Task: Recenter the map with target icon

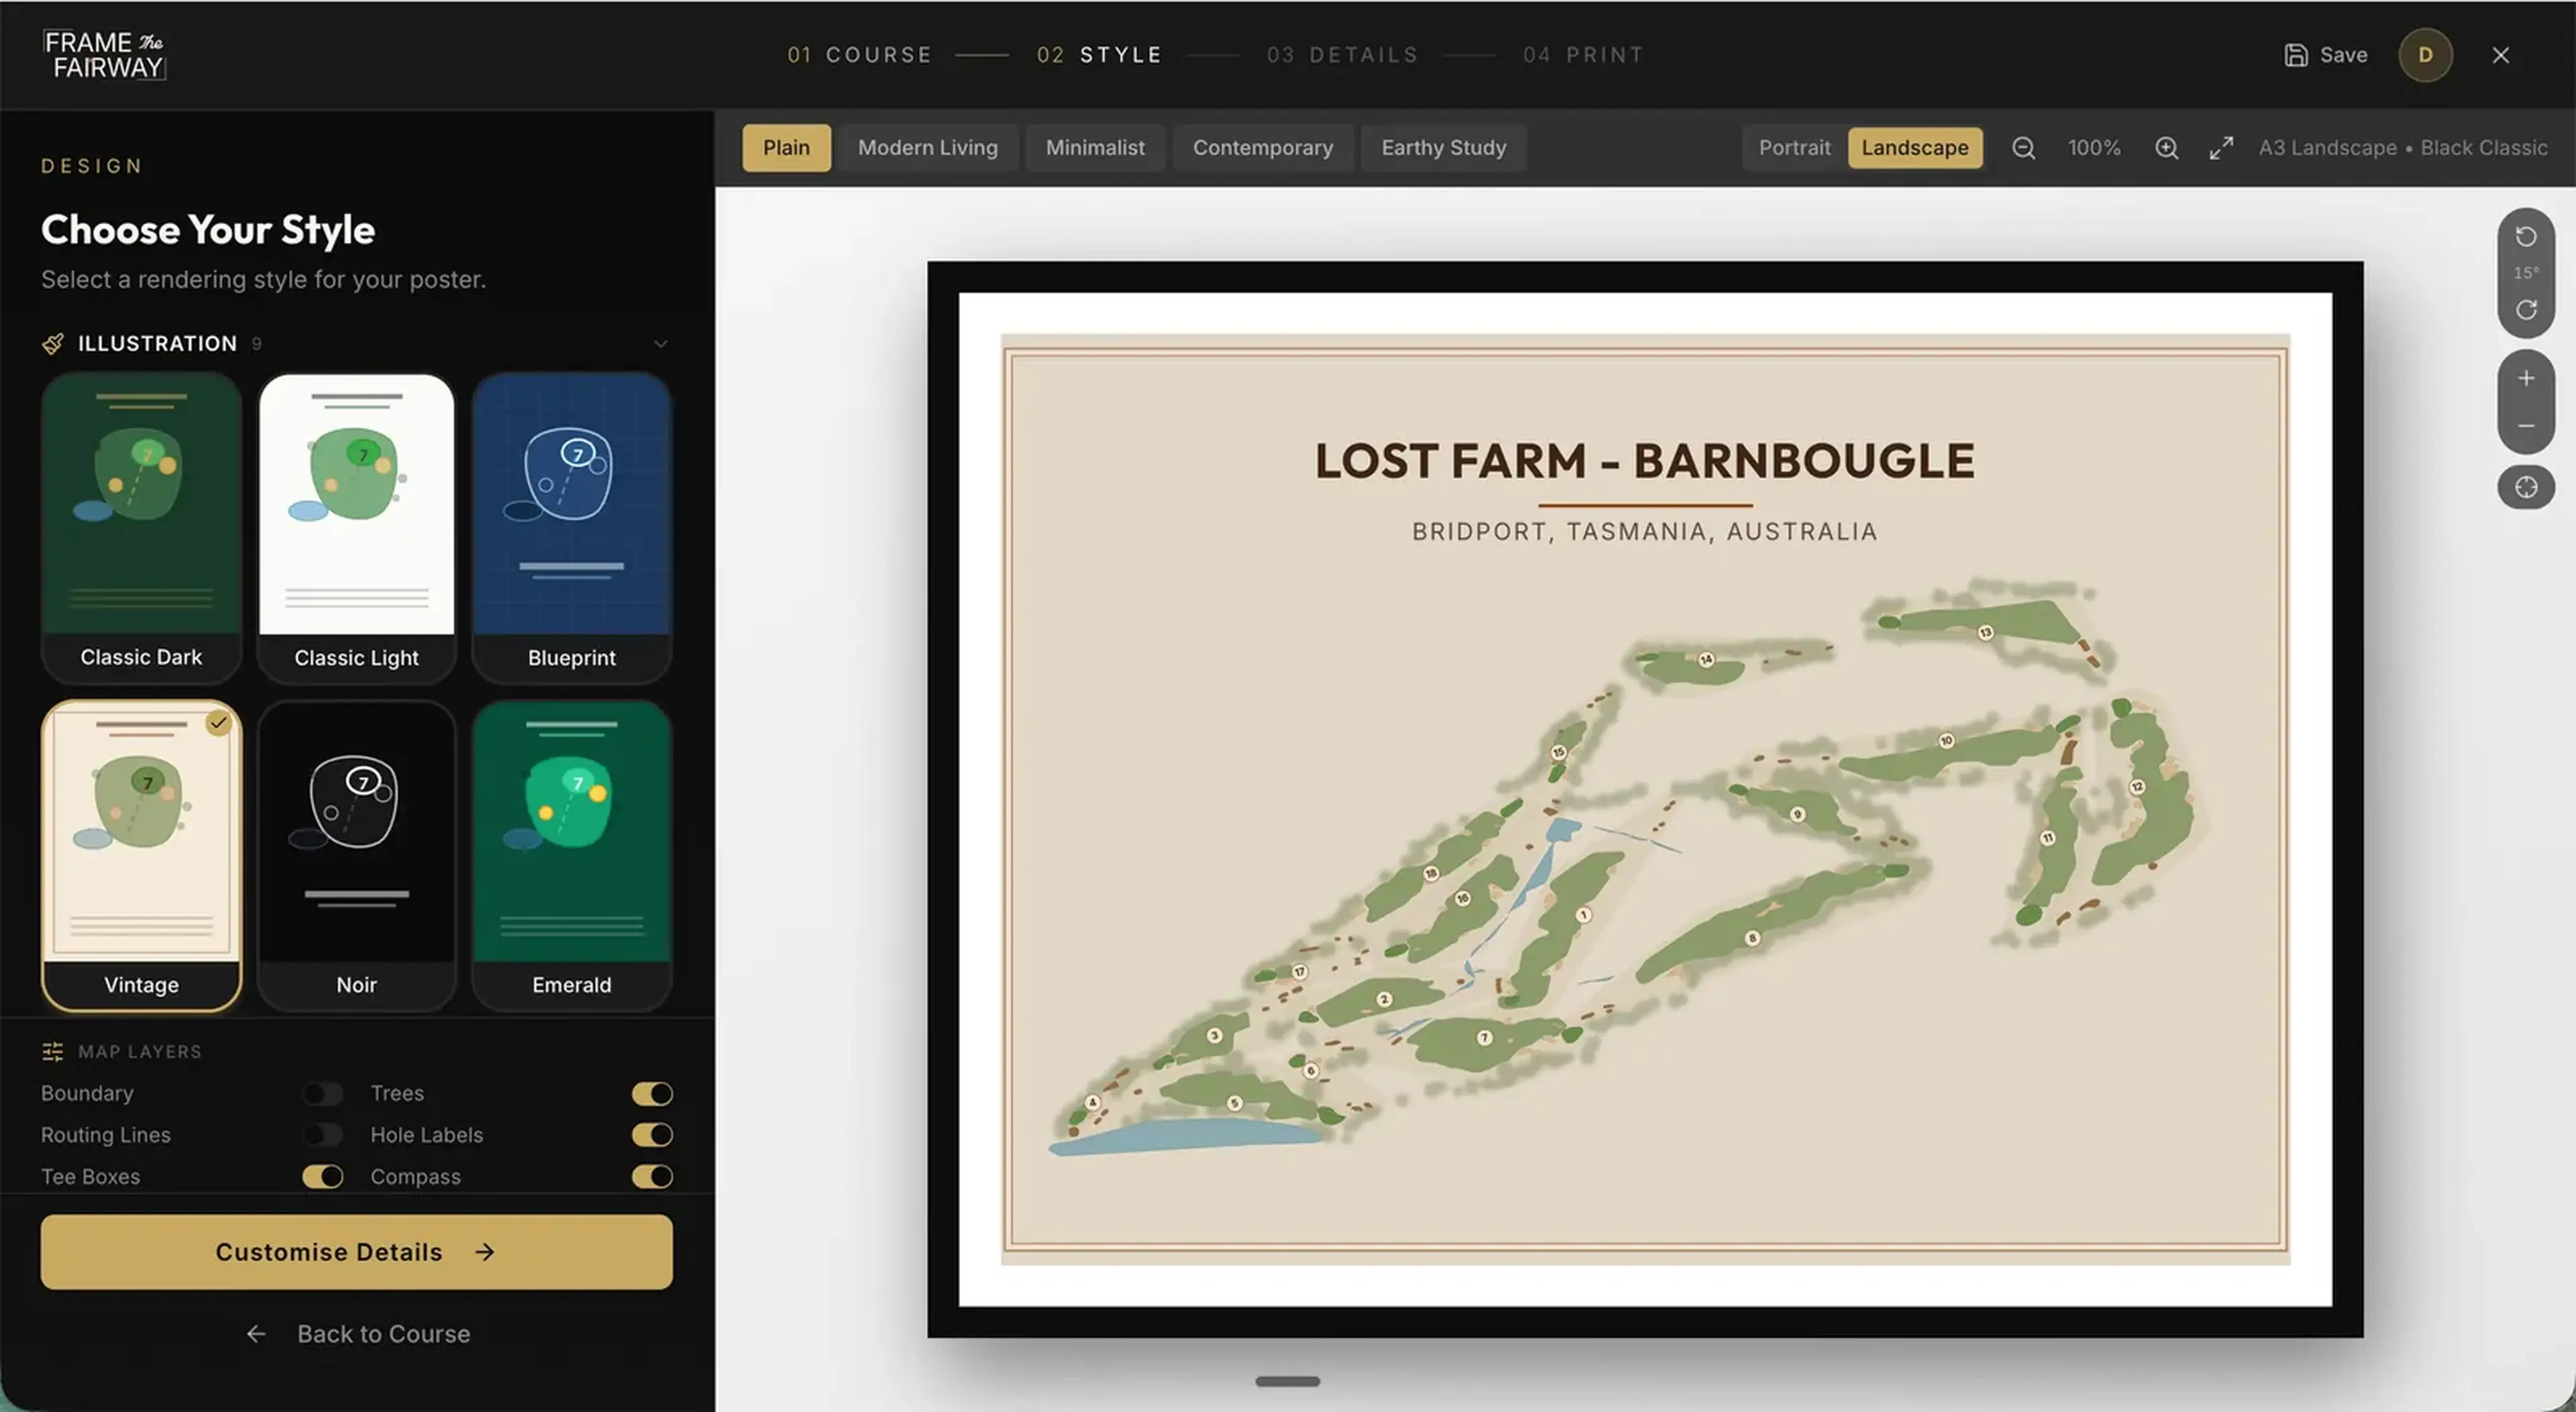Action: (x=2526, y=487)
